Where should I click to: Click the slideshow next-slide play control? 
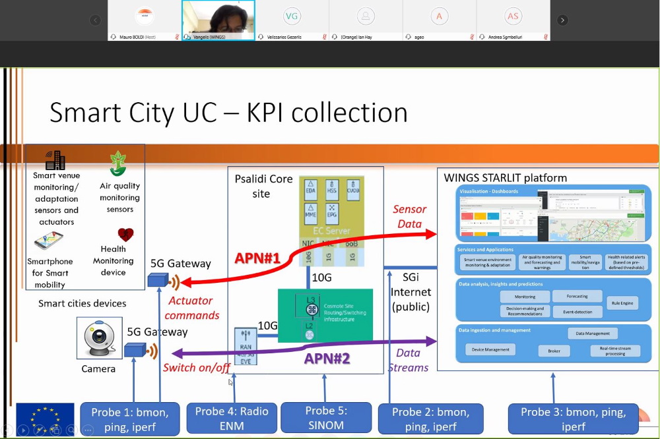pos(23,430)
